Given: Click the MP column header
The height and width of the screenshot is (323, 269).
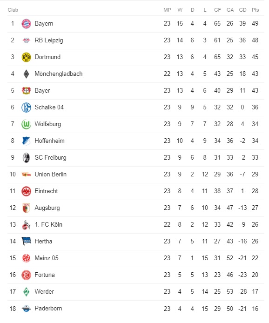Looking at the screenshot, I should click(x=167, y=10).
